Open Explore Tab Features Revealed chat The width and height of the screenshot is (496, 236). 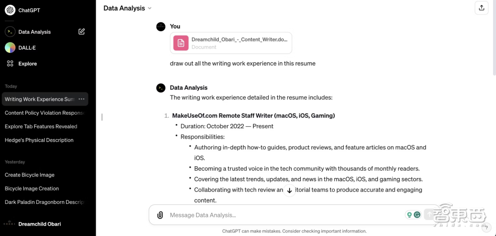coord(41,126)
